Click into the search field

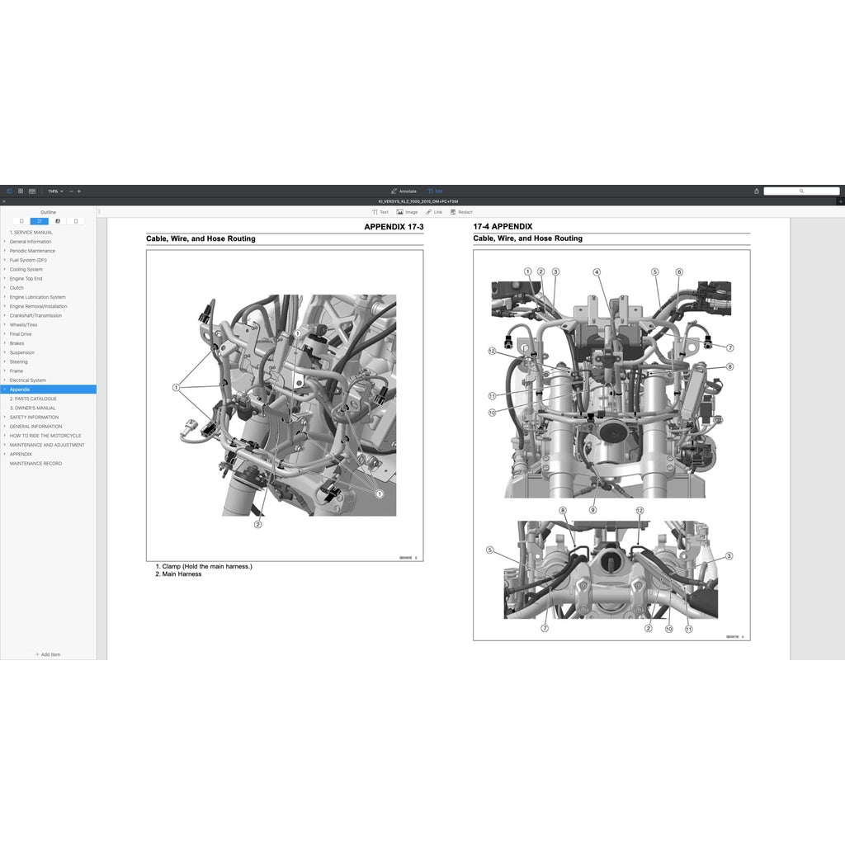point(802,191)
